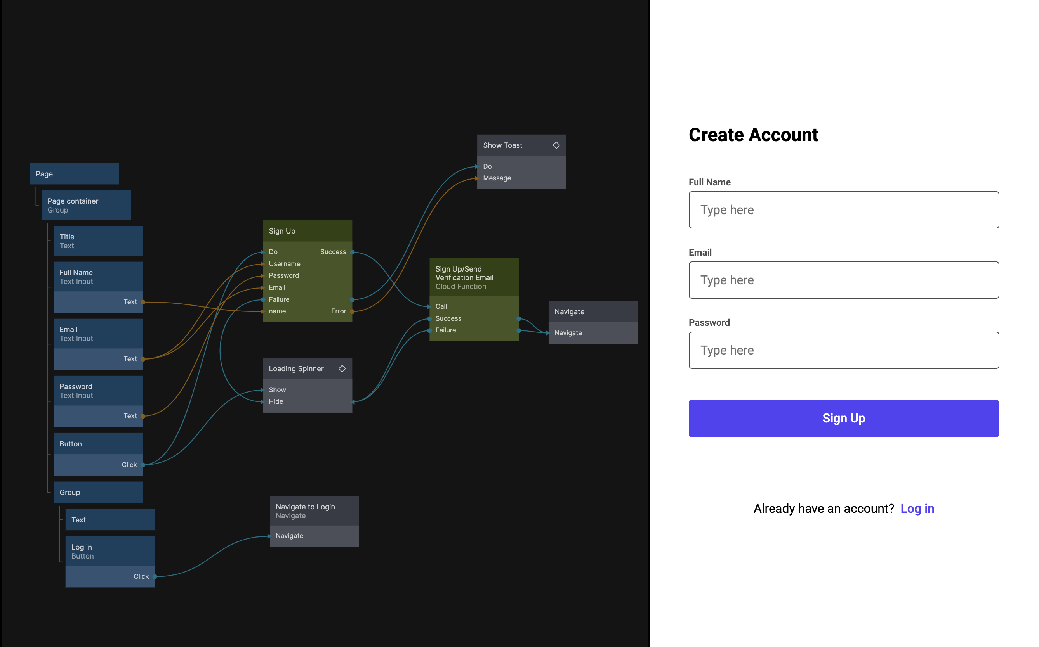Click the Log in Button Click port

155,577
